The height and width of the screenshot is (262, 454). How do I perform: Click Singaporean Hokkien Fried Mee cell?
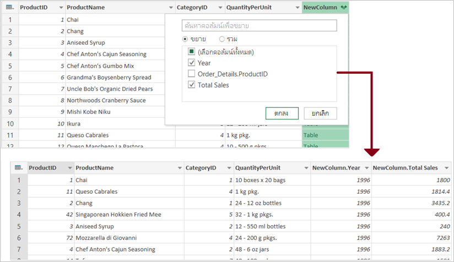point(129,215)
